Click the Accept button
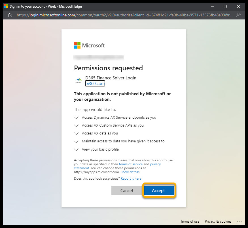This screenshot has height=228, width=248. [159, 190]
